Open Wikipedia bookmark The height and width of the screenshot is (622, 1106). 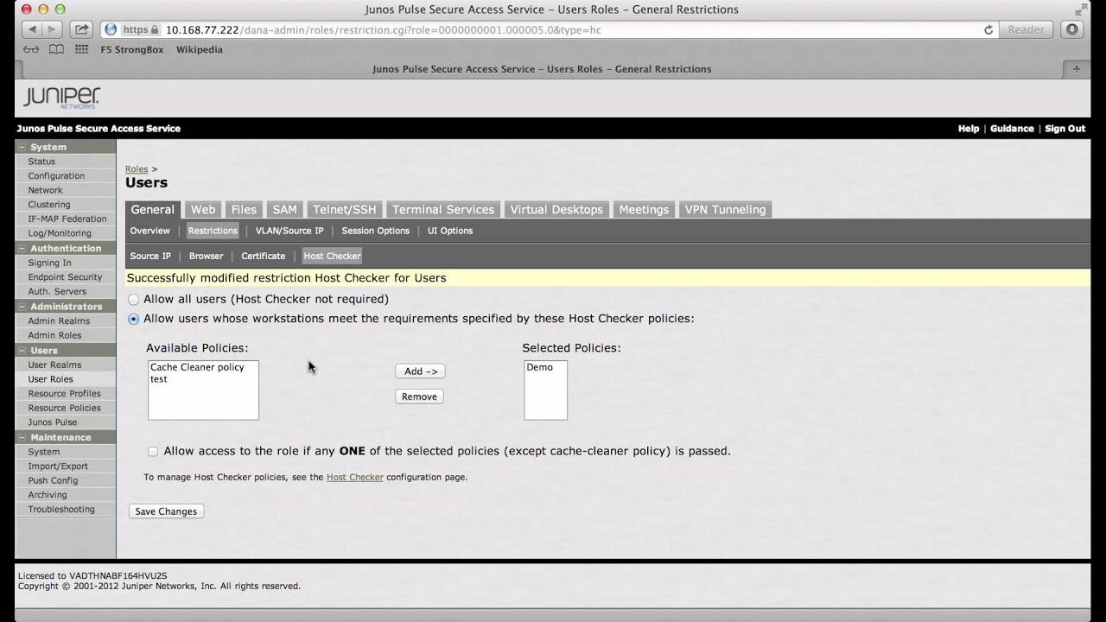click(200, 49)
